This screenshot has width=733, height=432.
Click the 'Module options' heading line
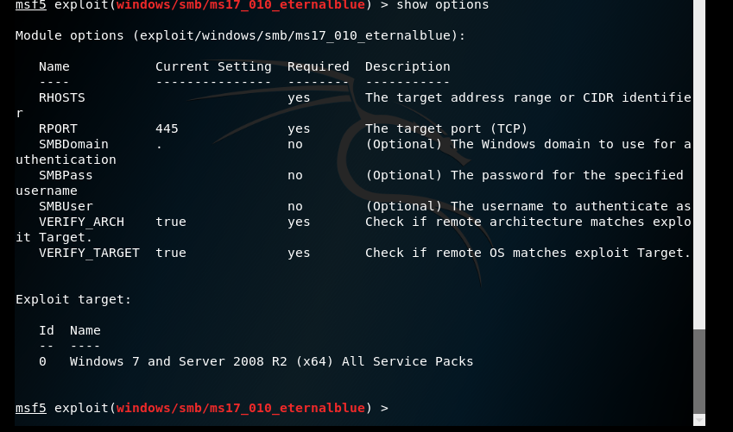(240, 35)
